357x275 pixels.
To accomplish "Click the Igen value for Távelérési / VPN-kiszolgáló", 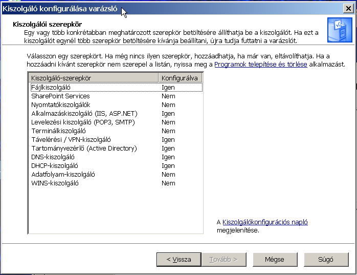I will [168, 140].
